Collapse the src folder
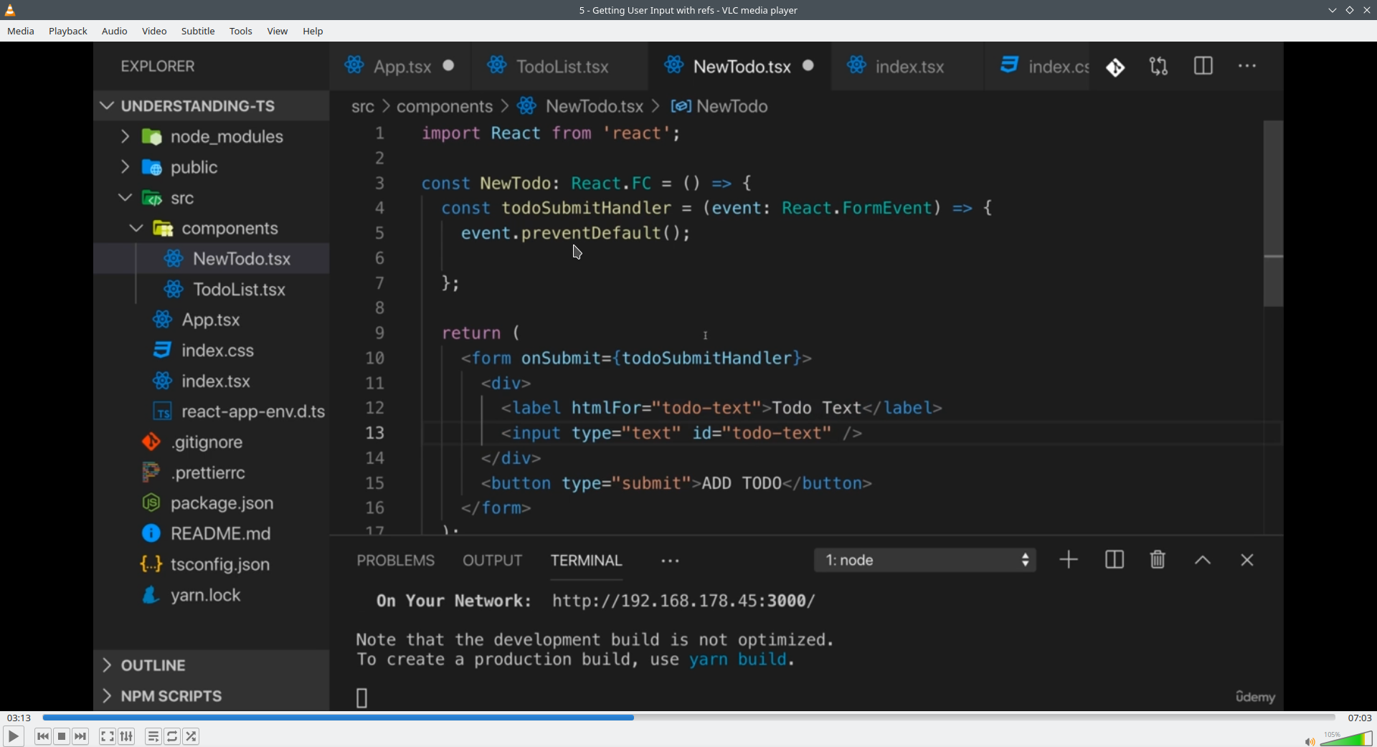This screenshot has width=1377, height=747. 212,198
